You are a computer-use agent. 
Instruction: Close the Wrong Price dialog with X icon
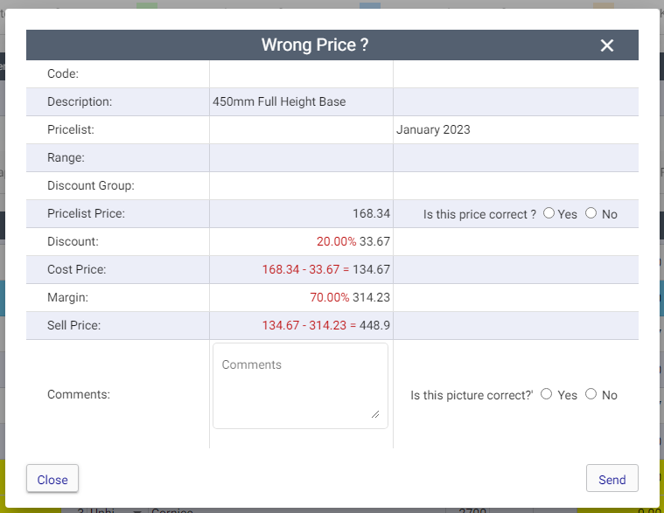(x=607, y=45)
